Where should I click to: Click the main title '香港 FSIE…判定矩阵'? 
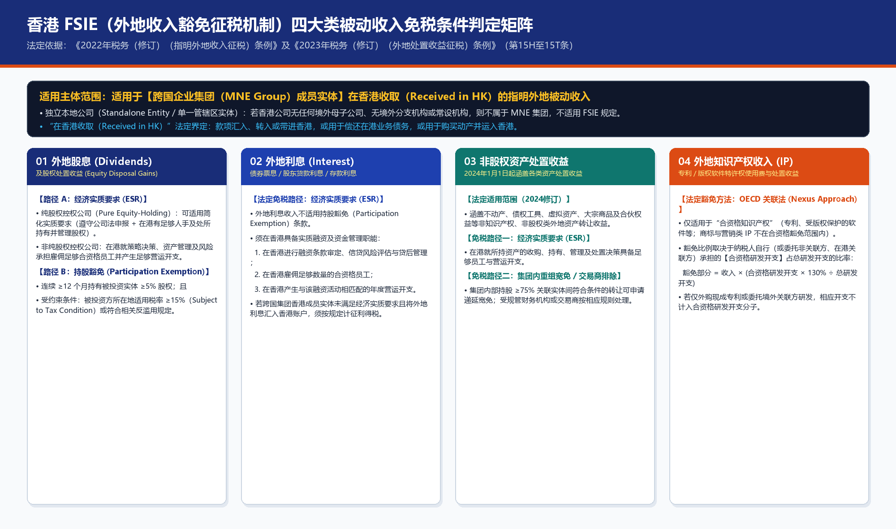coord(280,25)
